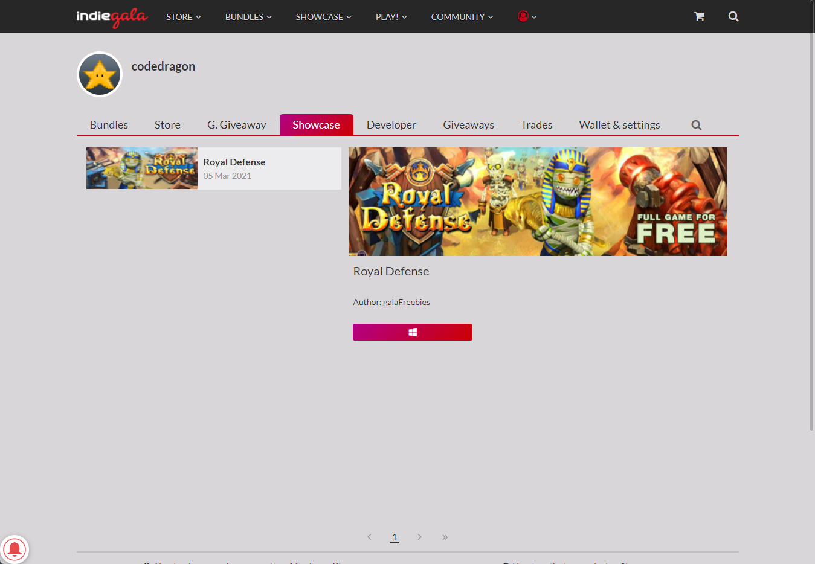The image size is (815, 564).
Task: Click the Royal Defense list thumbnail
Action: pyautogui.click(x=142, y=168)
